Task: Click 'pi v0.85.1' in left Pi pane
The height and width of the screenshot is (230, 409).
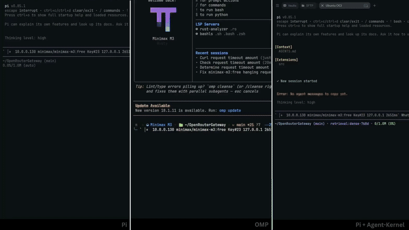Action: tap(15, 6)
